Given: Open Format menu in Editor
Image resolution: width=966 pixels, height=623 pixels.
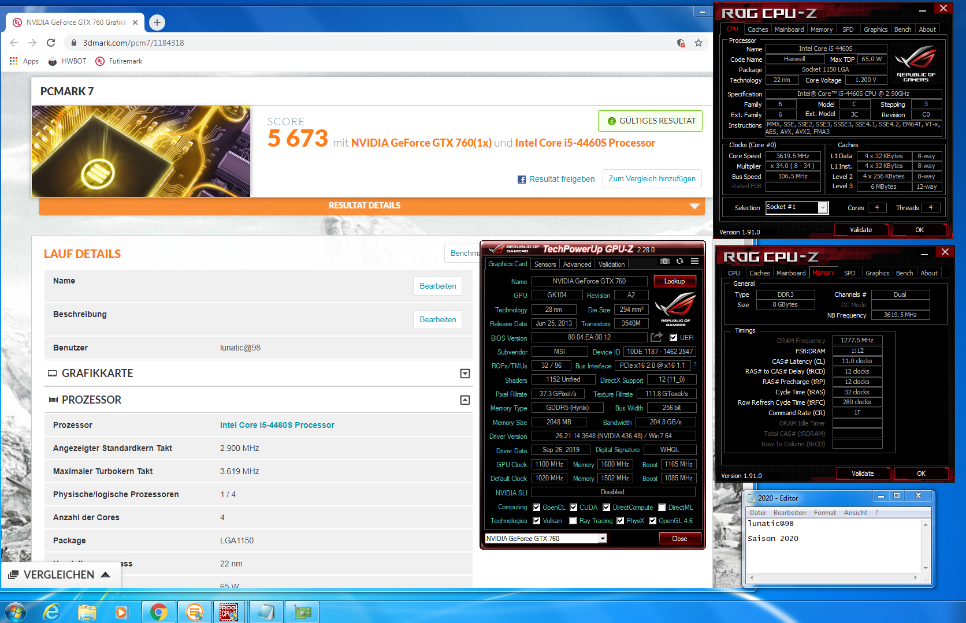Looking at the screenshot, I should [x=824, y=513].
